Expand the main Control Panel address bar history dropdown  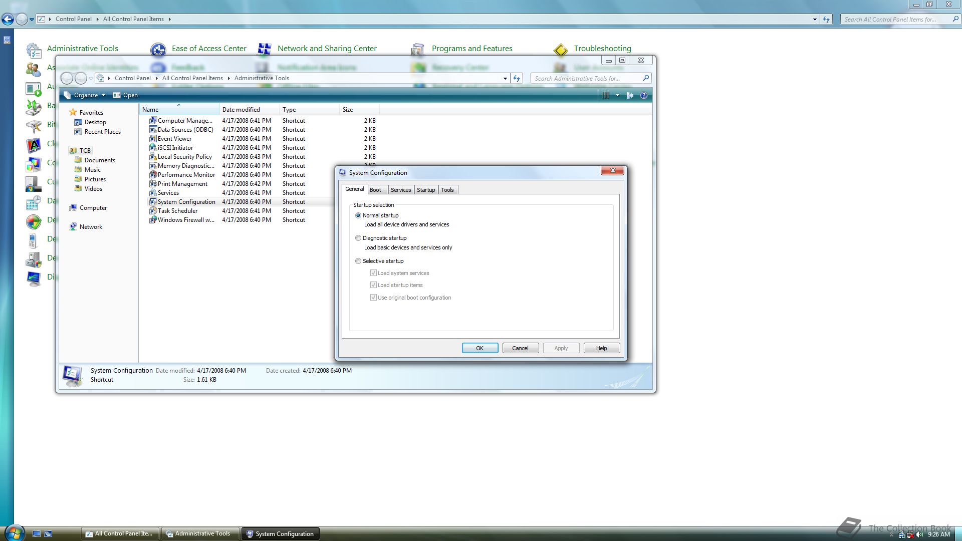(x=815, y=20)
